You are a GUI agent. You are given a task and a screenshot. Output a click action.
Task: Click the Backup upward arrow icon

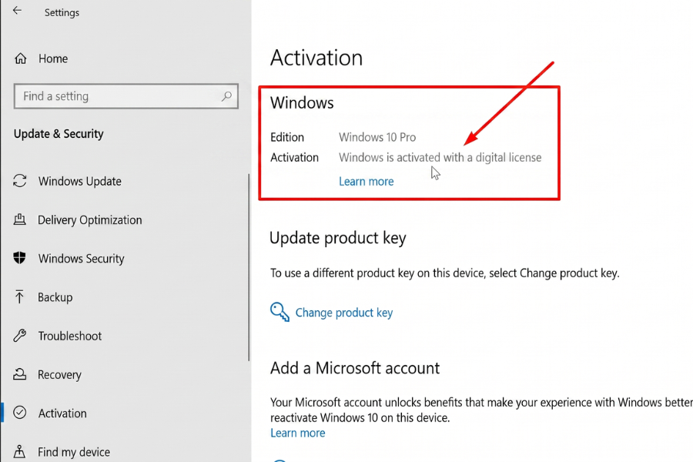tap(19, 296)
